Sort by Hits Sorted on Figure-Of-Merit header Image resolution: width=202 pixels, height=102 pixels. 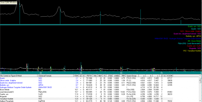point(19,76)
